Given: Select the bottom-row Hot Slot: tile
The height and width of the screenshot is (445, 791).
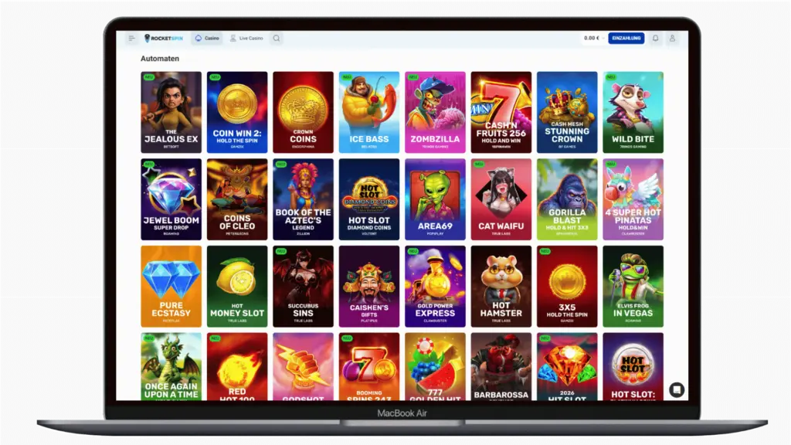Looking at the screenshot, I should point(633,367).
